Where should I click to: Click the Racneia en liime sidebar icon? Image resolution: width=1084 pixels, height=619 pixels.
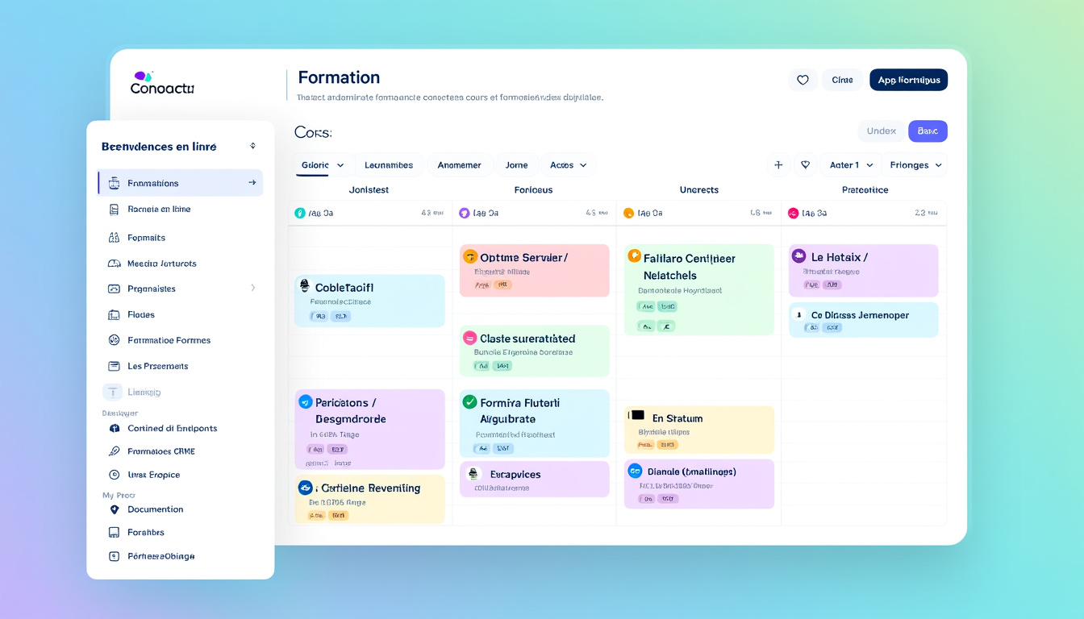[x=113, y=209]
